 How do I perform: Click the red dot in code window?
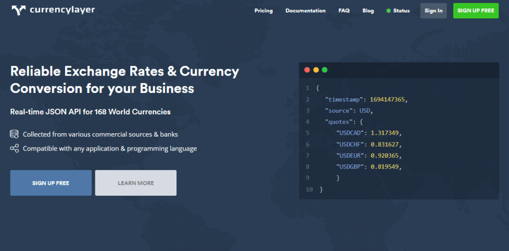coord(307,70)
